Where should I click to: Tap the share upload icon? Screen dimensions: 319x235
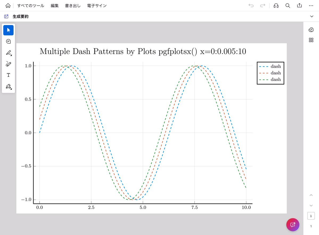[299, 6]
